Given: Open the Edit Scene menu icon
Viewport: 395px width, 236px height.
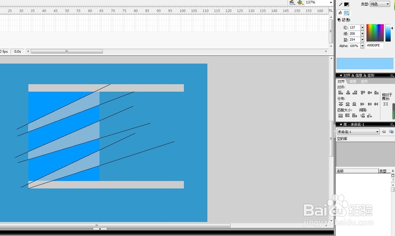Looking at the screenshot, I should coord(292,2).
